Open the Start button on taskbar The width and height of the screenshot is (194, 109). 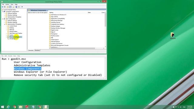click(2, 107)
